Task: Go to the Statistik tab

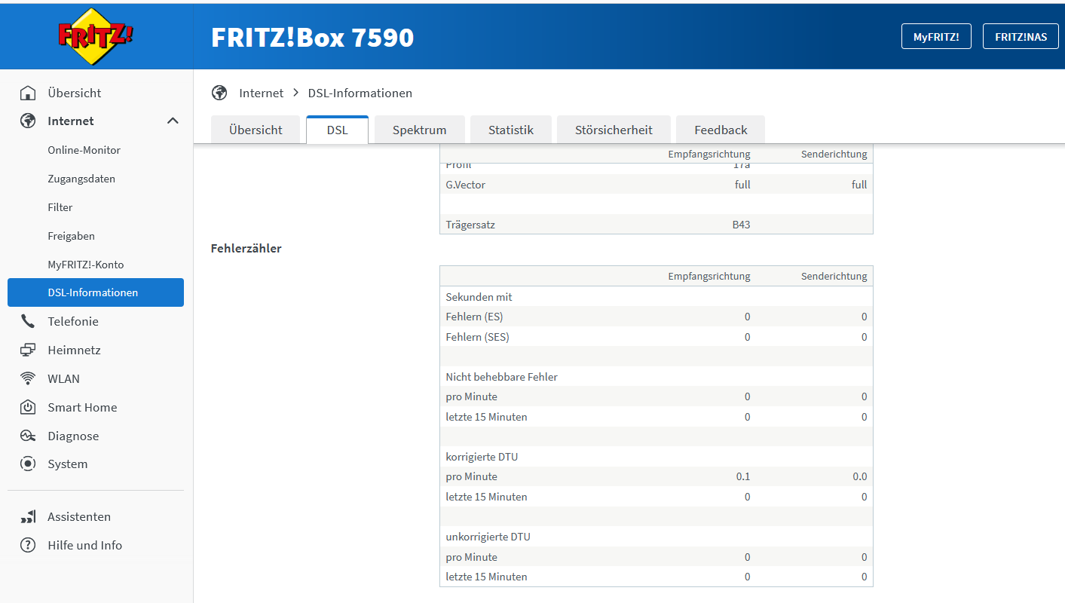Action: [511, 130]
